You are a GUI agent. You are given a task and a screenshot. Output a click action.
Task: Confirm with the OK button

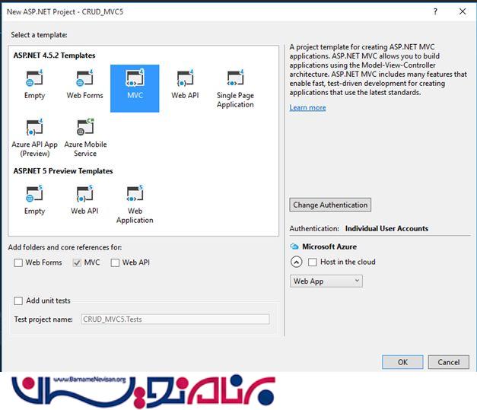click(x=402, y=362)
